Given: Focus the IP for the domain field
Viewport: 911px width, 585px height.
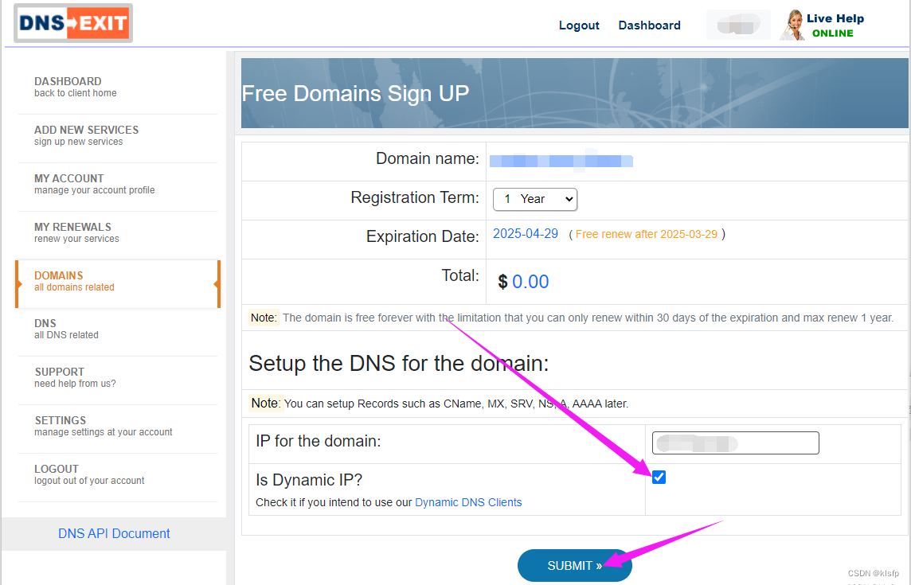Looking at the screenshot, I should pos(735,443).
